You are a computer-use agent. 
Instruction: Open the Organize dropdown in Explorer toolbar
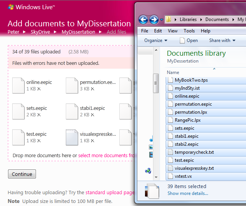156,40
